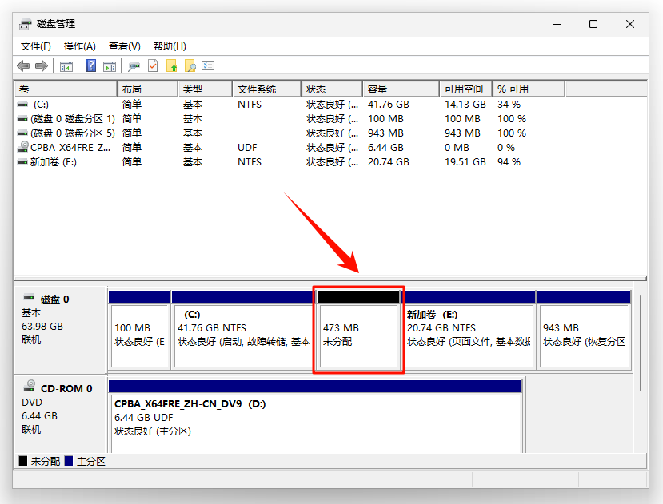Click the 94 % available cell
Screen dimensions: 663x504
pos(509,162)
